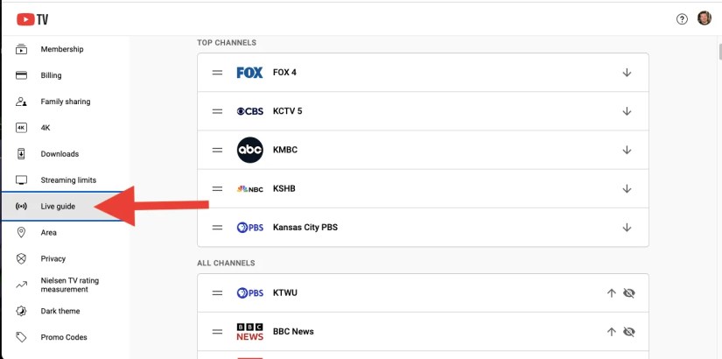The width and height of the screenshot is (722, 359).
Task: Click the KMBC channel name
Action: click(x=285, y=150)
